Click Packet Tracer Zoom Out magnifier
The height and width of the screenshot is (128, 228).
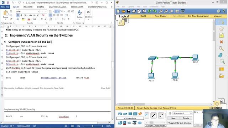171,11
